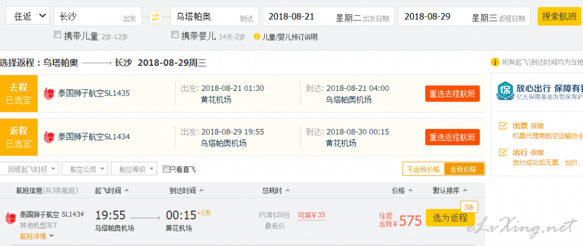Viewport: 583px width, 246px height.
Task: Enable the 携带婴儿 checkbox
Action: [x=175, y=35]
